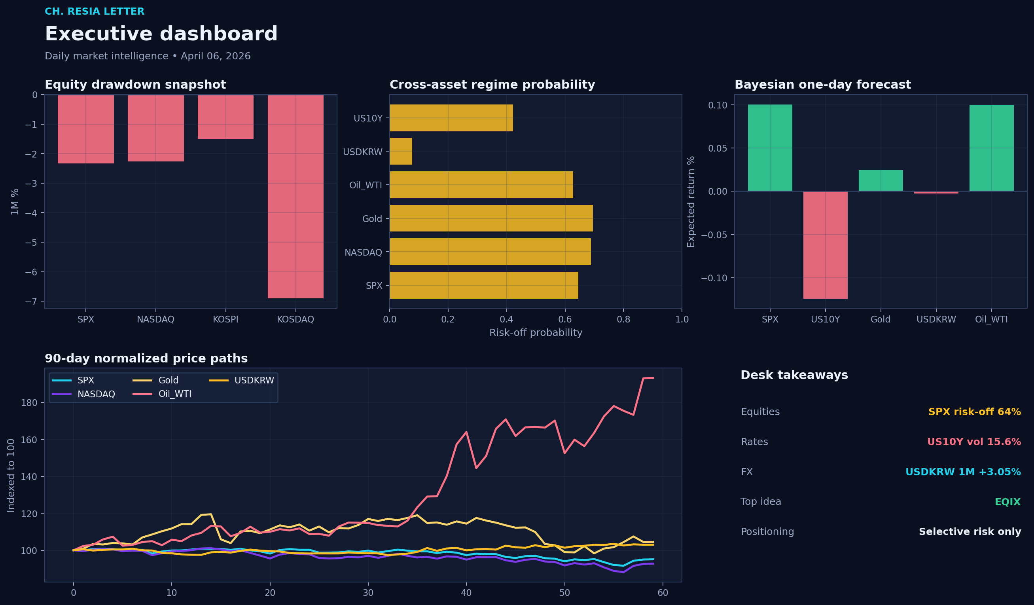Click the negative US10Y forecast bar
Screen dimensions: 1034x605
point(825,245)
